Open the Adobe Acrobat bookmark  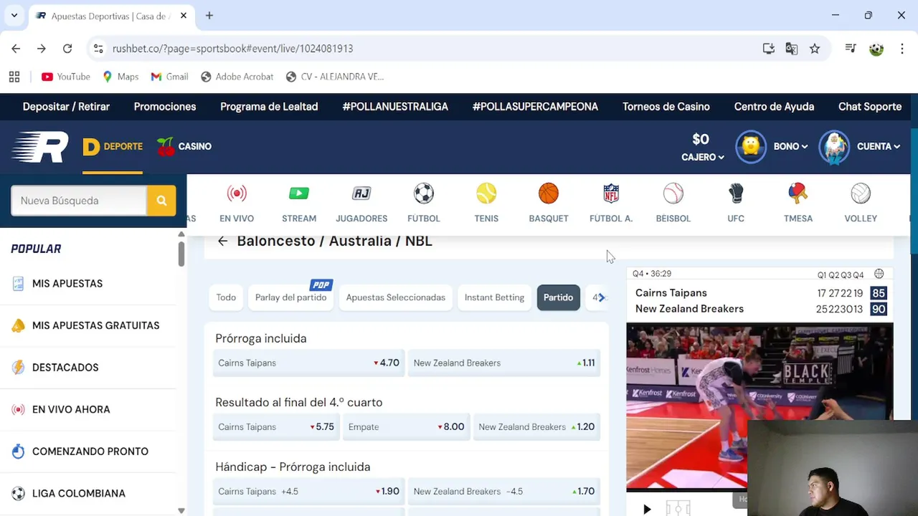point(237,77)
